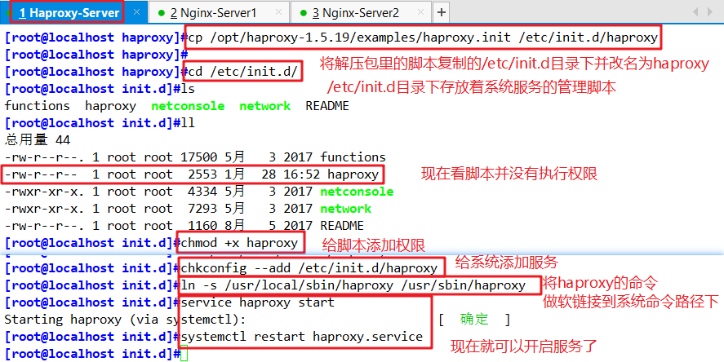
Task: Click the green '确定' status text
Action: tap(474, 319)
